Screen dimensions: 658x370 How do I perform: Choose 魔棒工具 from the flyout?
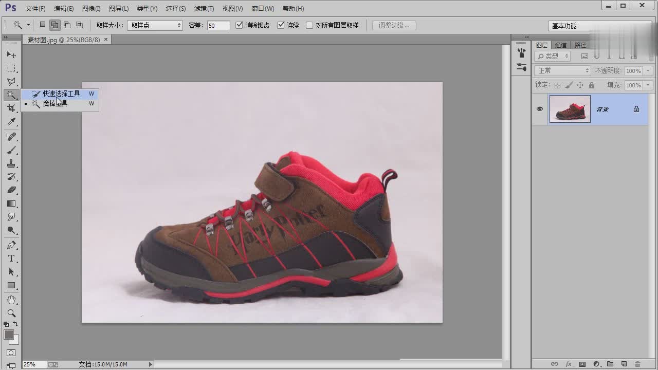pyautogui.click(x=60, y=103)
